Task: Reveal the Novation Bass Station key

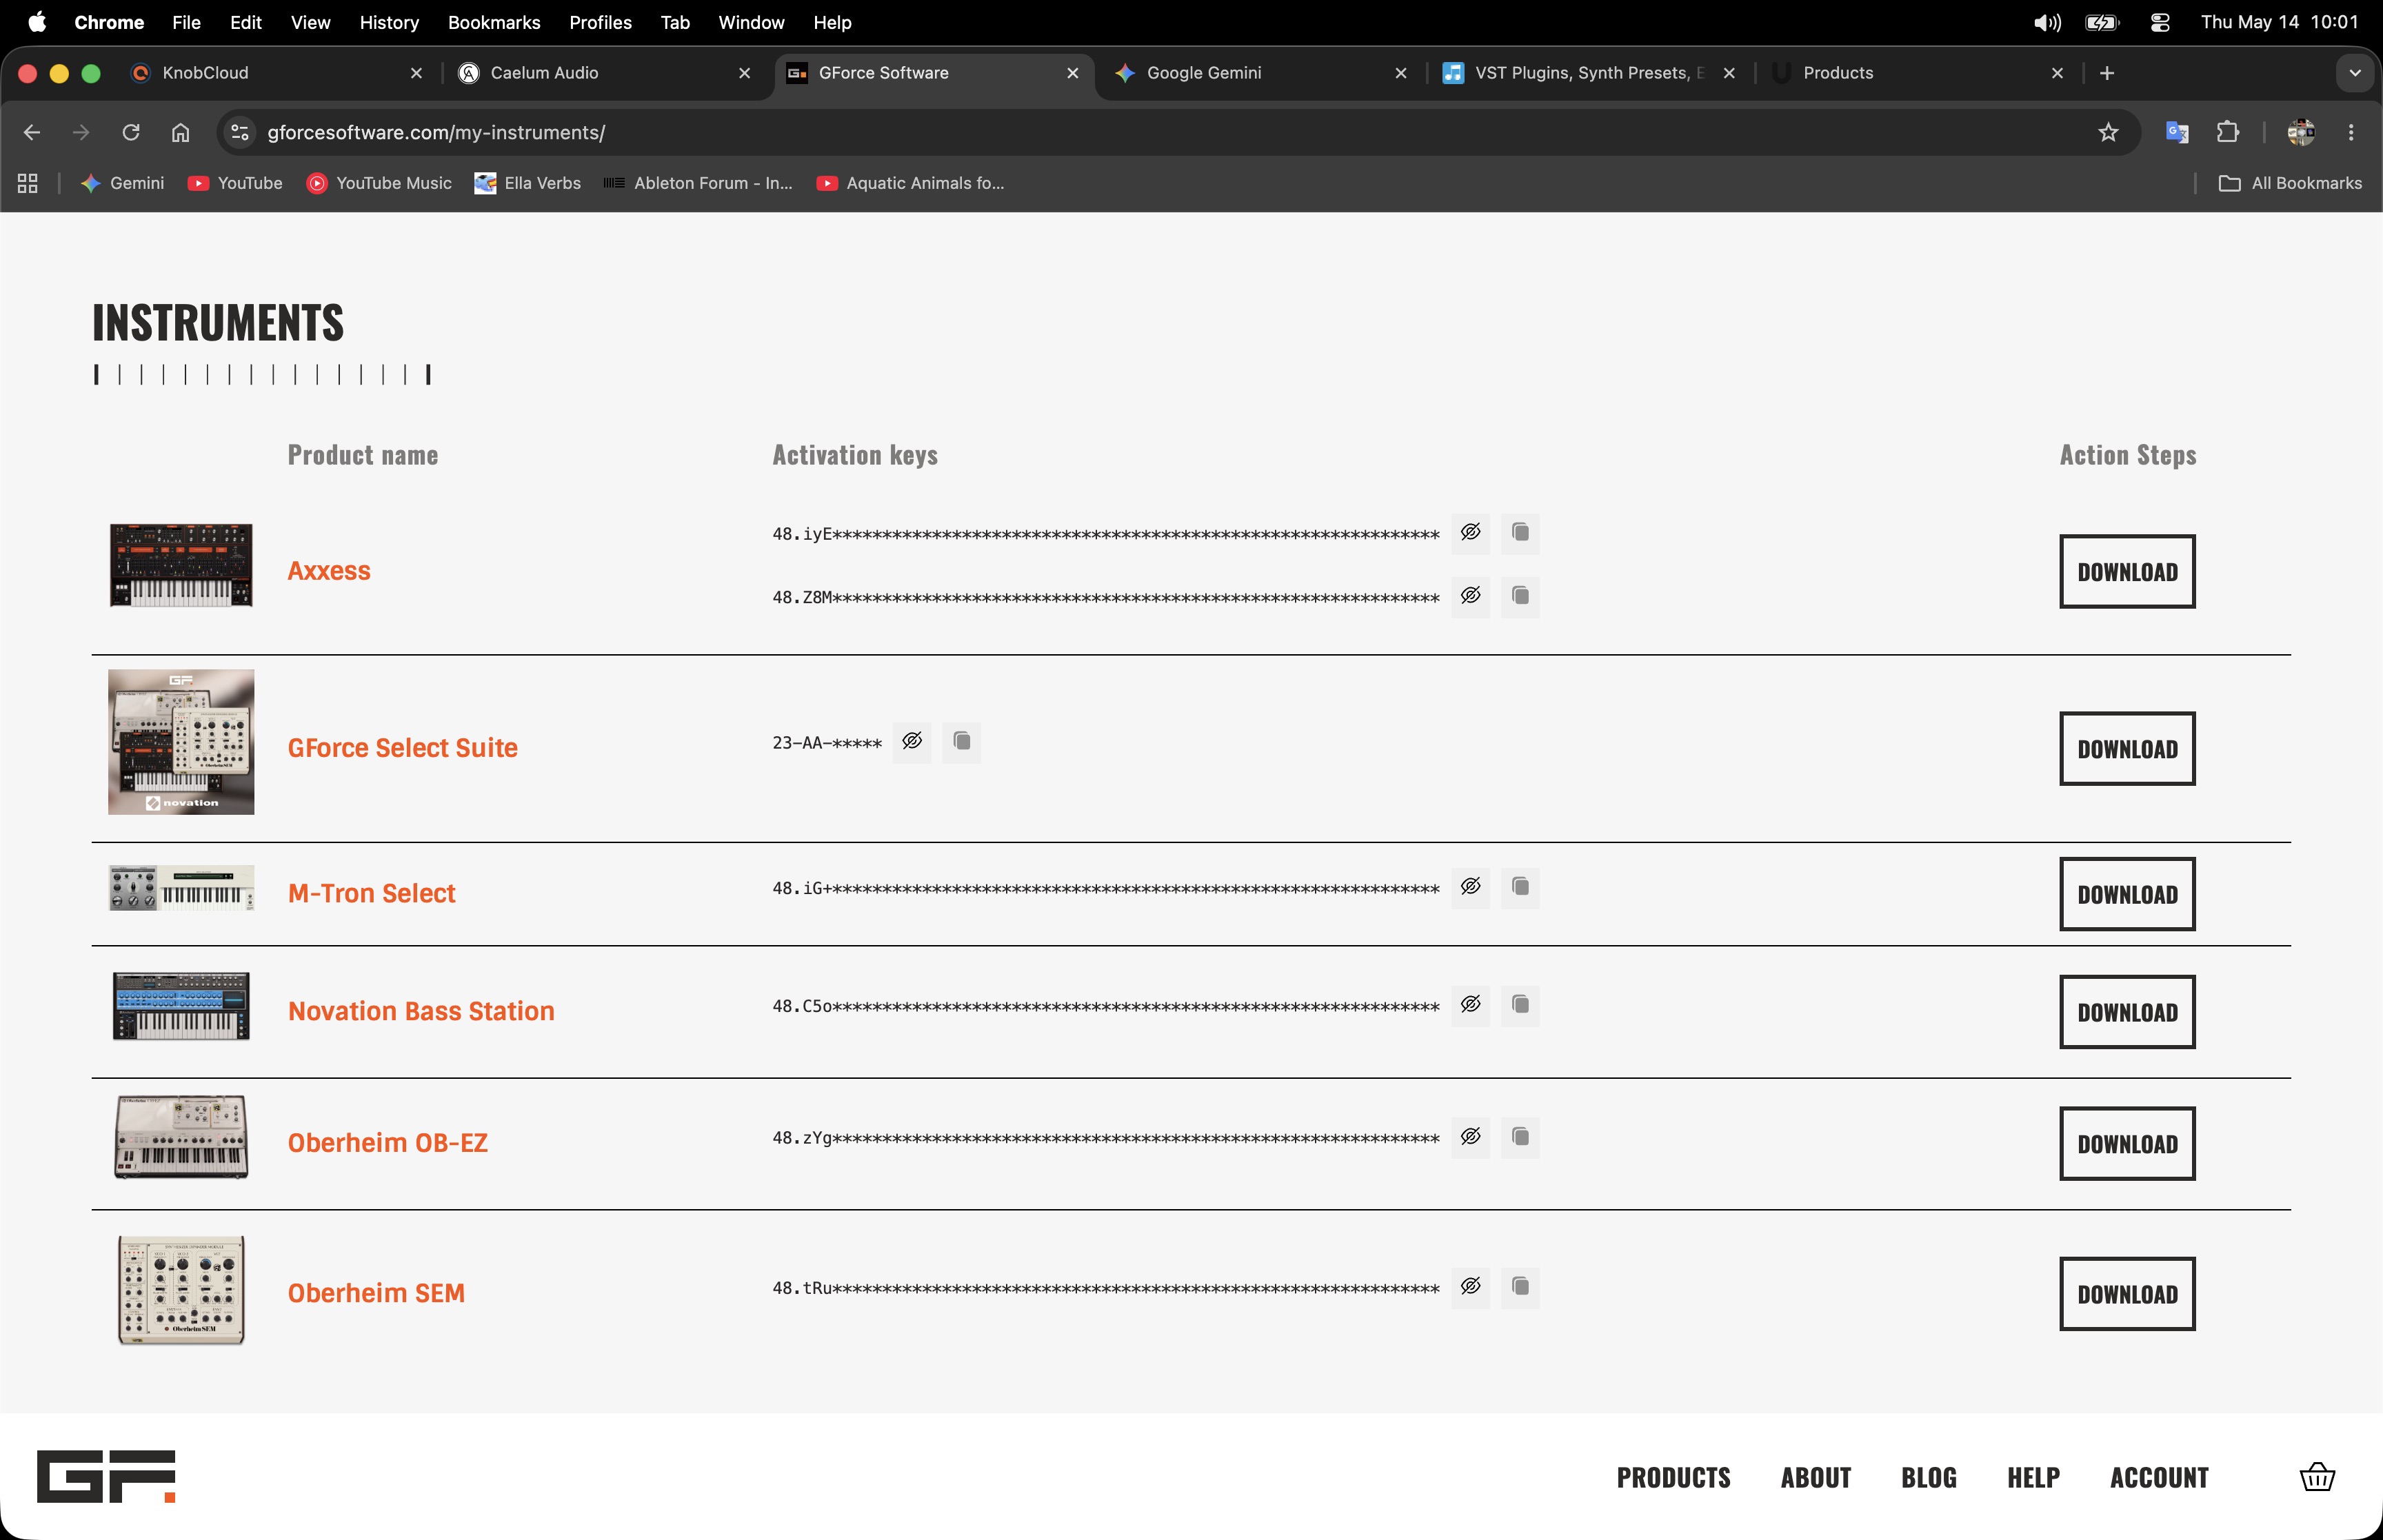Action: pyautogui.click(x=1470, y=1005)
